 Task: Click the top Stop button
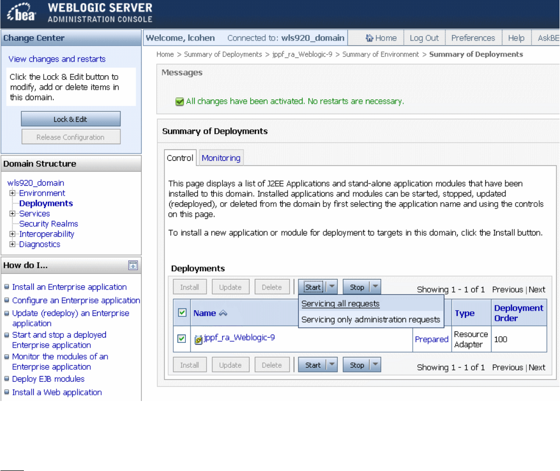pos(357,287)
